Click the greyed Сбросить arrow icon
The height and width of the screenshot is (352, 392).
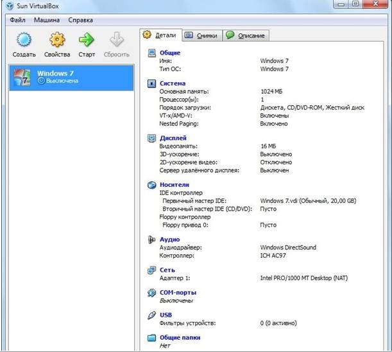tap(117, 39)
